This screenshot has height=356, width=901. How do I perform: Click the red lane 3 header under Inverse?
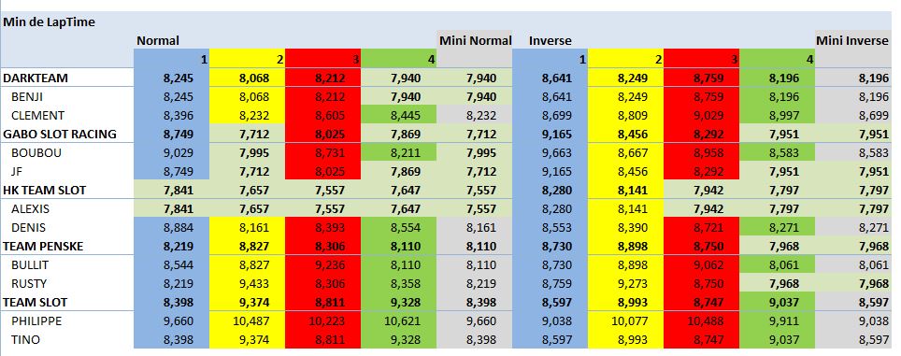point(701,59)
